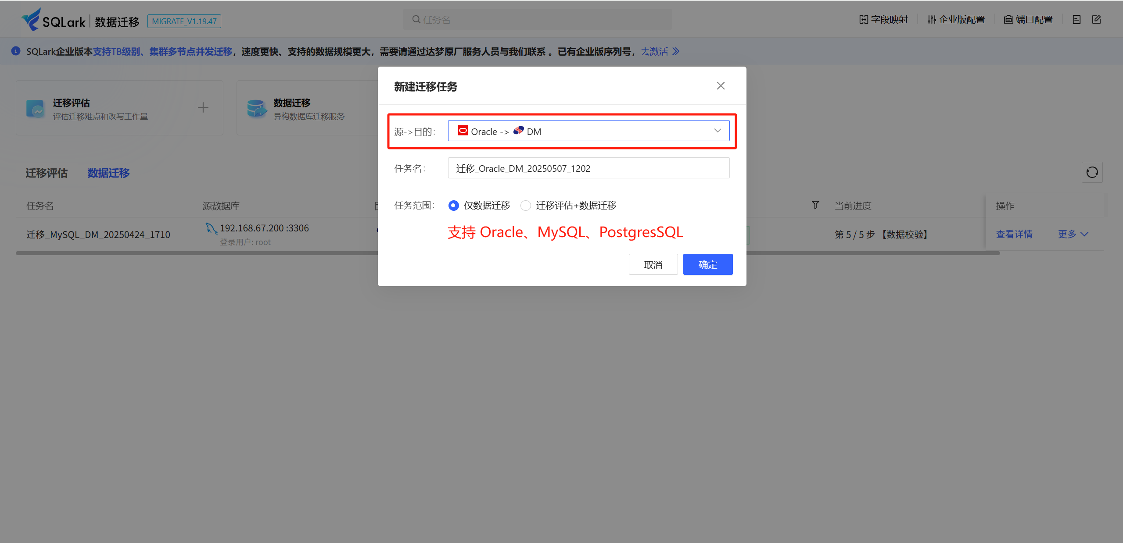Viewport: 1123px width, 543px height.
Task: Click the 数据迁移 card database icon
Action: click(257, 109)
